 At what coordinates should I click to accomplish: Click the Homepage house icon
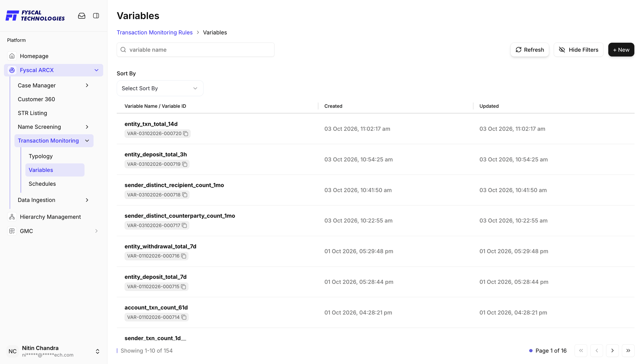click(x=12, y=56)
